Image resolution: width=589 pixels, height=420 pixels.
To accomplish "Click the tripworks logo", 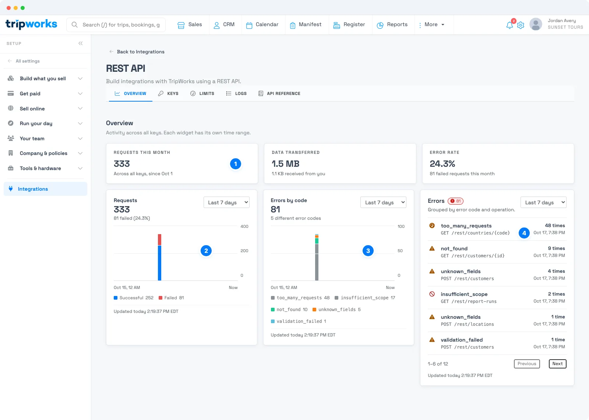I will pos(31,24).
